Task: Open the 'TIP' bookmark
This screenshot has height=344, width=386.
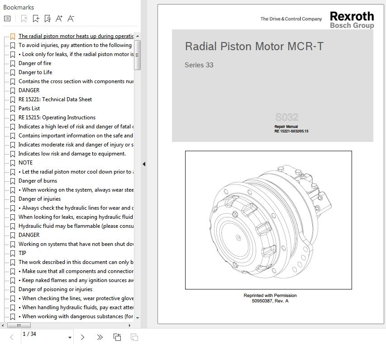Action: click(x=22, y=253)
